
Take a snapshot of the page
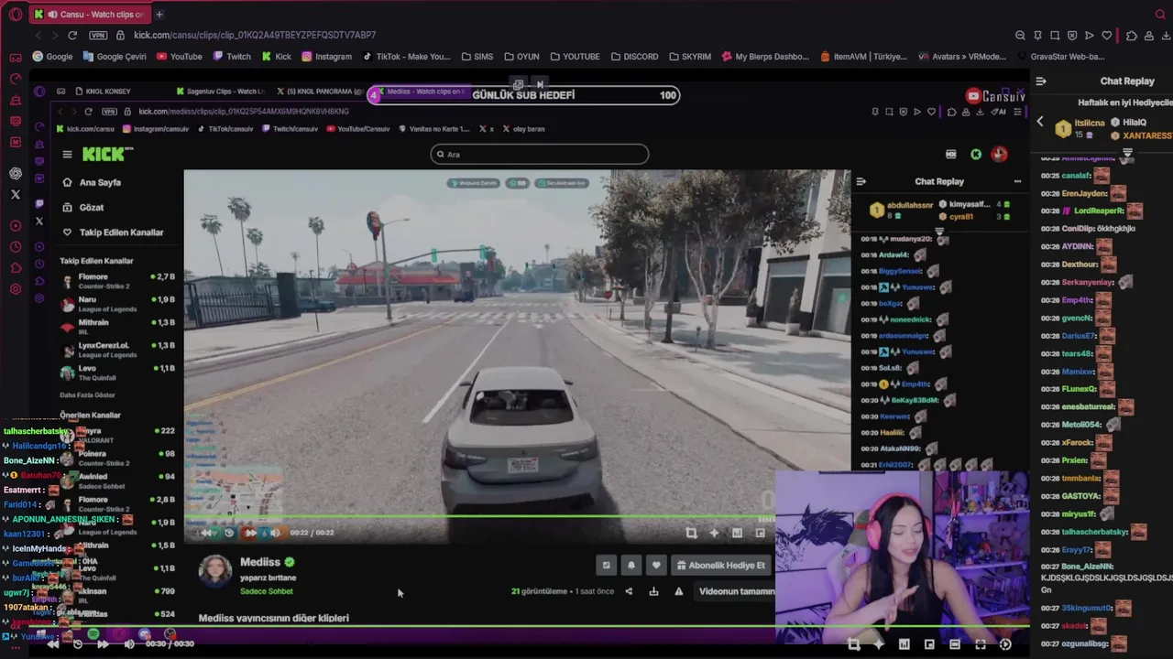[x=1055, y=36]
